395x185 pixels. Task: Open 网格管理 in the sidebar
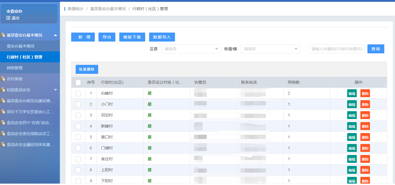pyautogui.click(x=30, y=68)
